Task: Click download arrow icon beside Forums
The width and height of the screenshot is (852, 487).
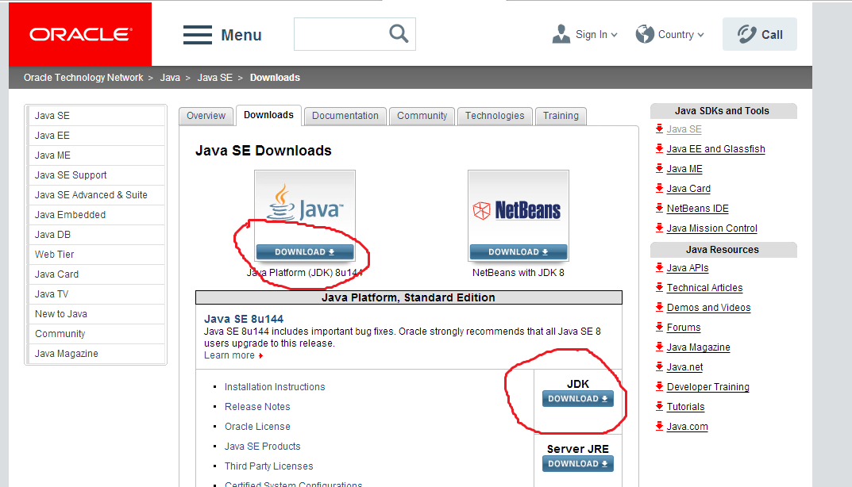Action: pos(659,327)
